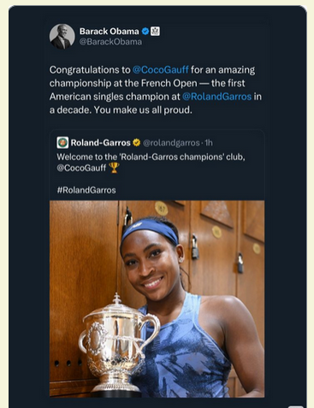Screen dimensions: 314x408
Task: Click the quoted tweet text 'Welcome to the Roland-Garros champions' club'
Action: click(x=151, y=157)
